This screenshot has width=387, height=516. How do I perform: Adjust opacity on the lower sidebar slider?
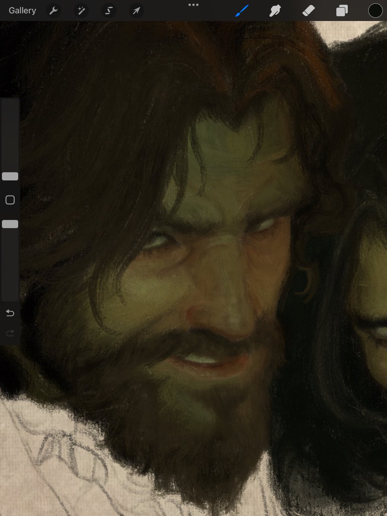10,224
